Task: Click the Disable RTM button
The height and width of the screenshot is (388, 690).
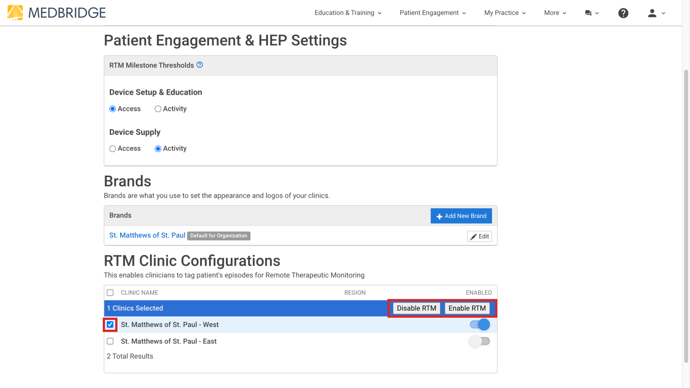Action: point(416,308)
